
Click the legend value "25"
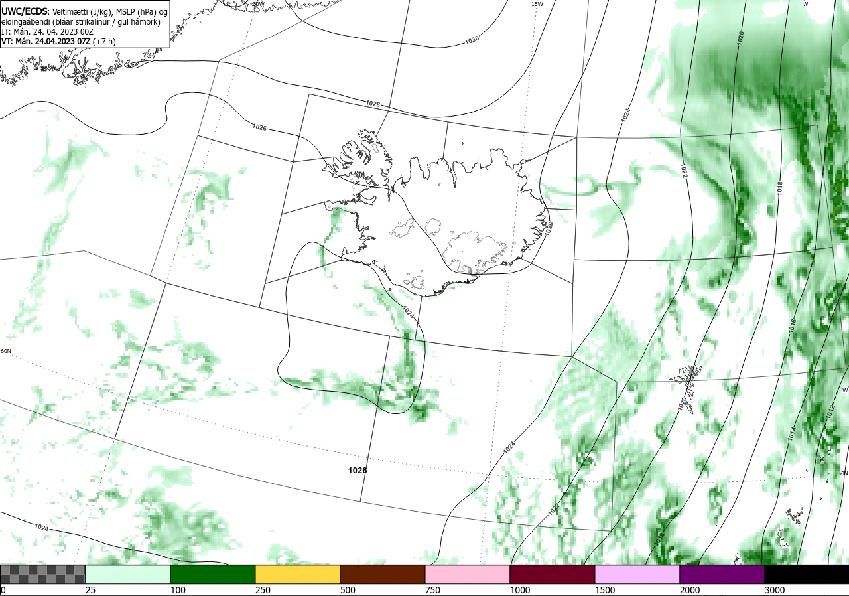[91, 590]
